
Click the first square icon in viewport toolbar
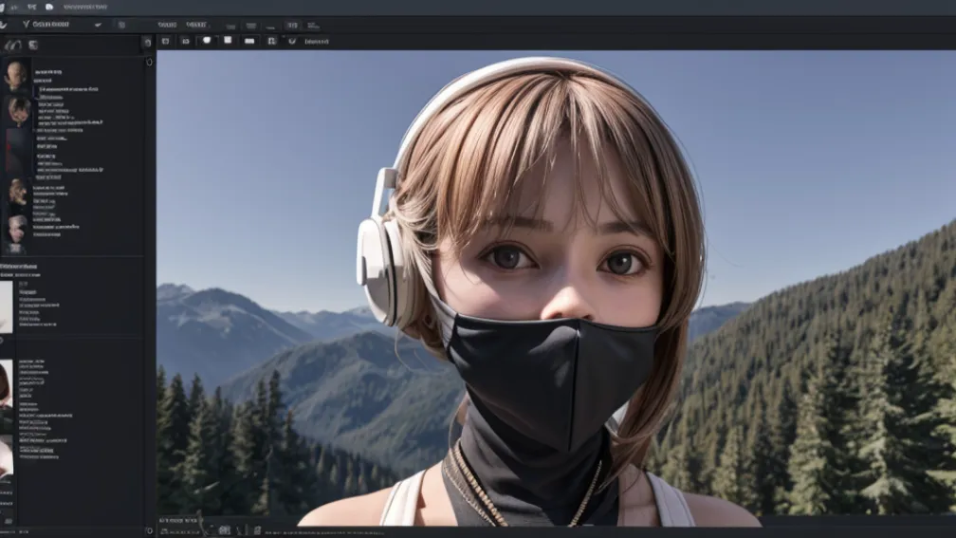point(165,42)
